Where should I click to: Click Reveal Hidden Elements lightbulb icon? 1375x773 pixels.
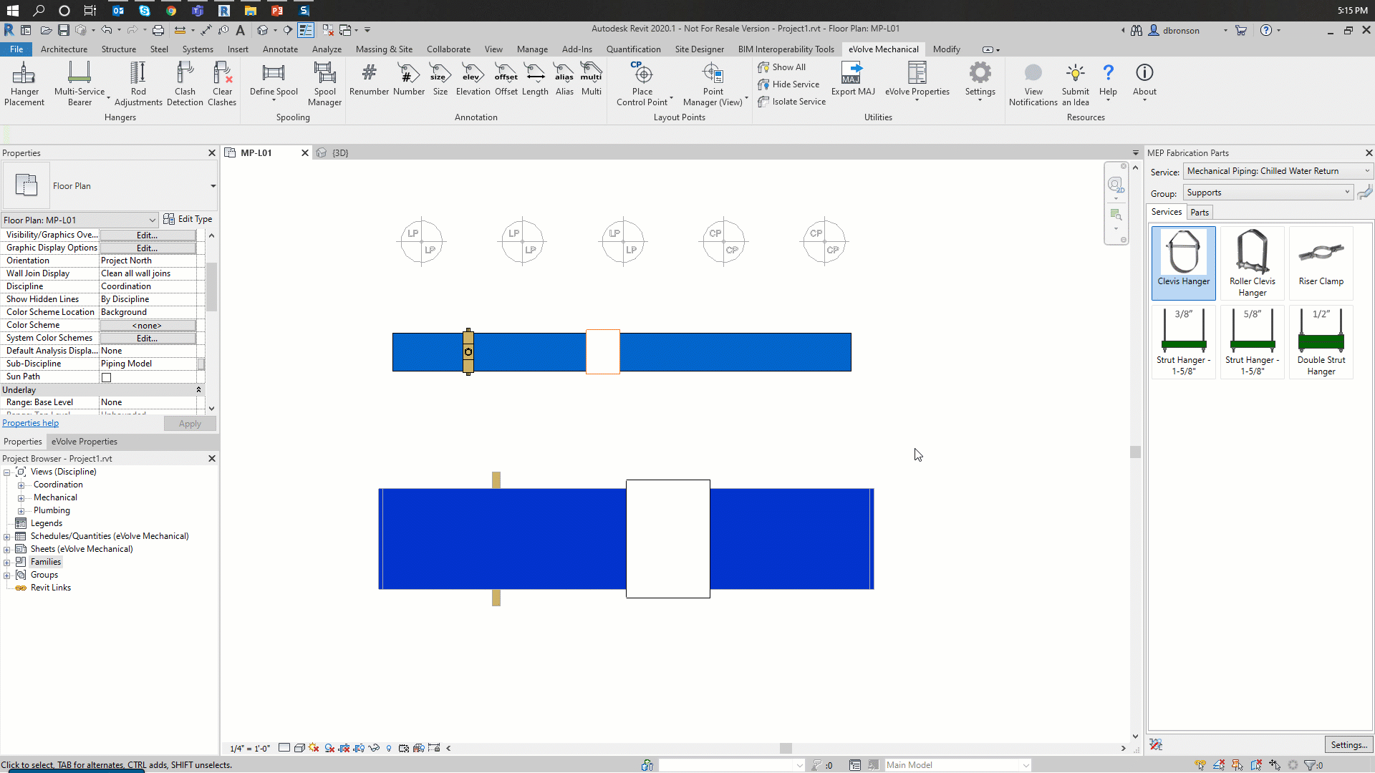click(389, 748)
